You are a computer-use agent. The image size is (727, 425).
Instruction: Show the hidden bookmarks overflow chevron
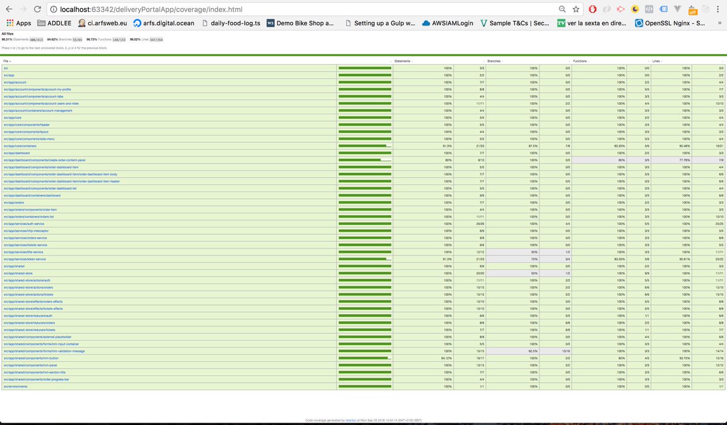click(719, 23)
